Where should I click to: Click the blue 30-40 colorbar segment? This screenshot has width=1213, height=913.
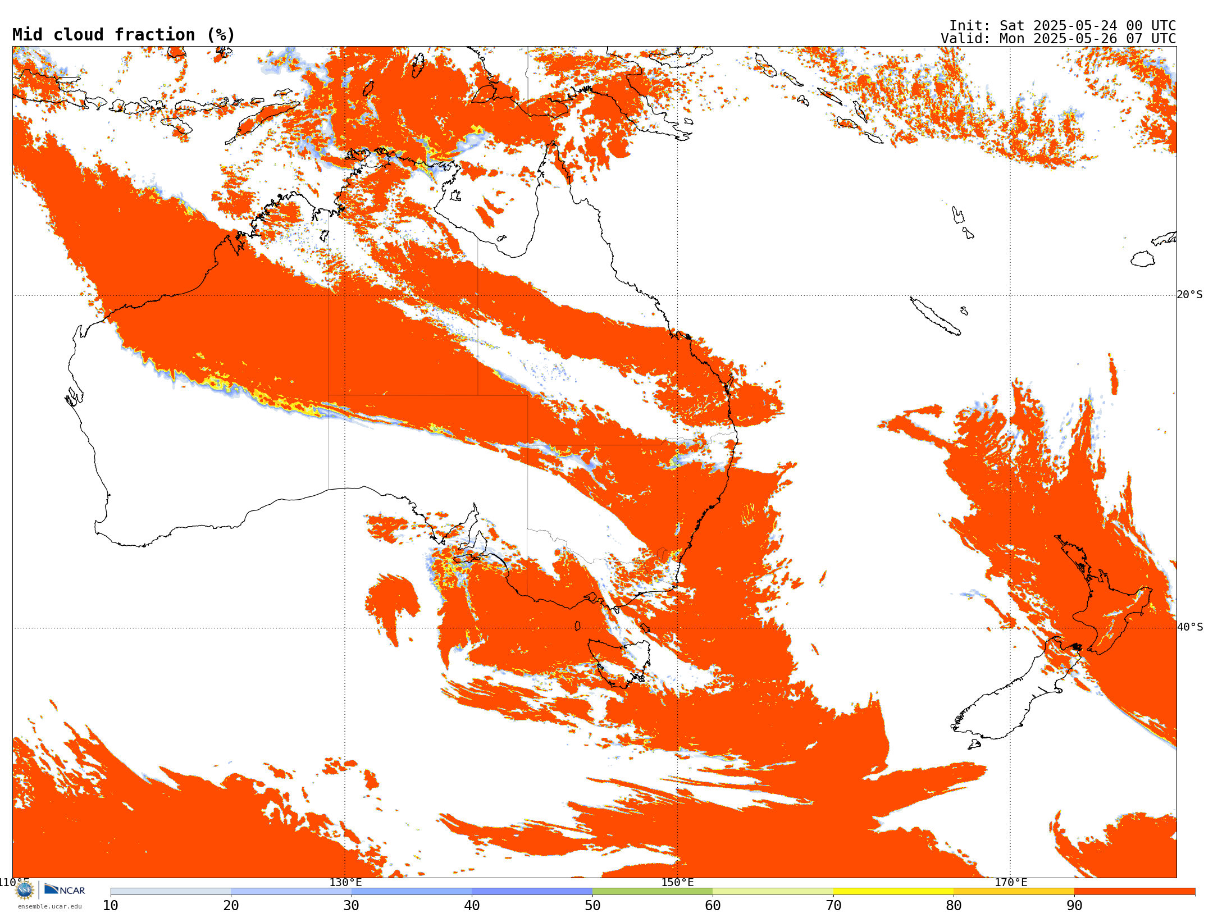tap(412, 892)
